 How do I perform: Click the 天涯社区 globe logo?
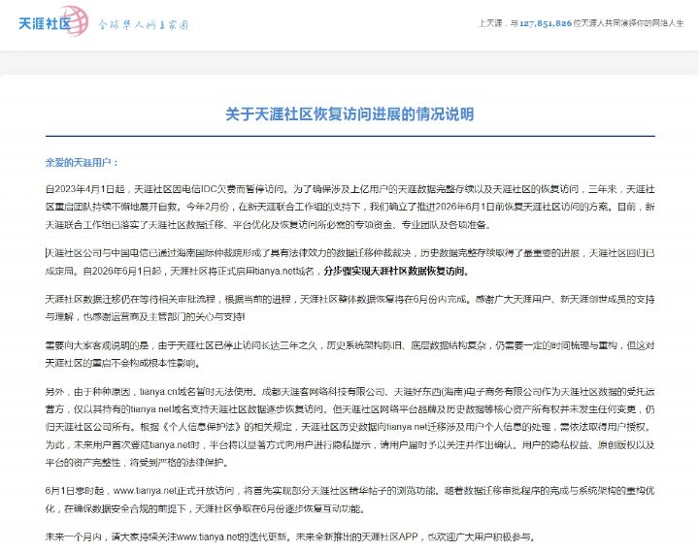point(53,21)
